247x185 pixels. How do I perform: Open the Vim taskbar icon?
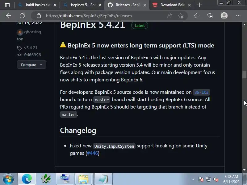pyautogui.click(x=46, y=179)
